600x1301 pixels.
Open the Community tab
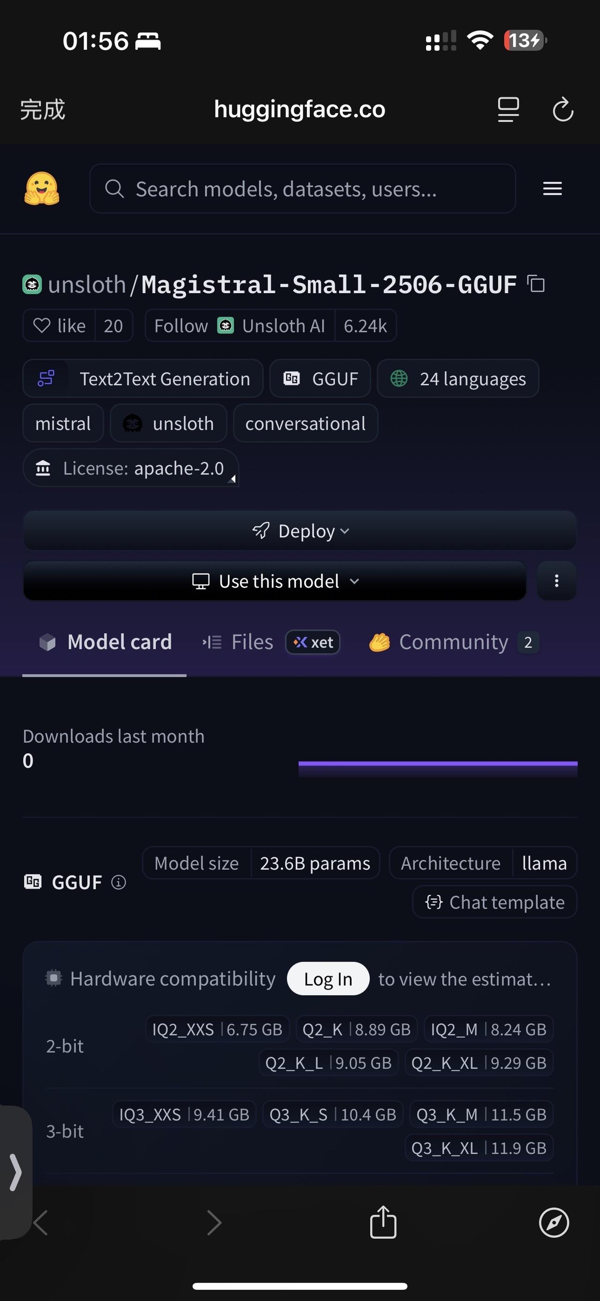pyautogui.click(x=454, y=643)
